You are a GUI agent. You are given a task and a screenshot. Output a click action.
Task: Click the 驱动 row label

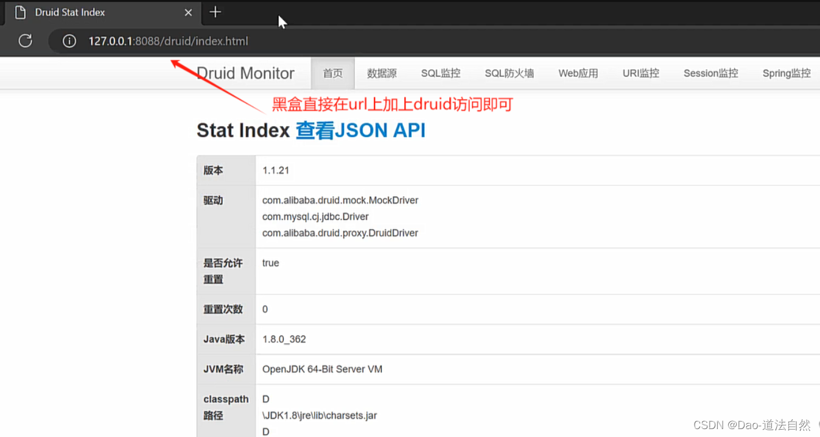(x=213, y=200)
